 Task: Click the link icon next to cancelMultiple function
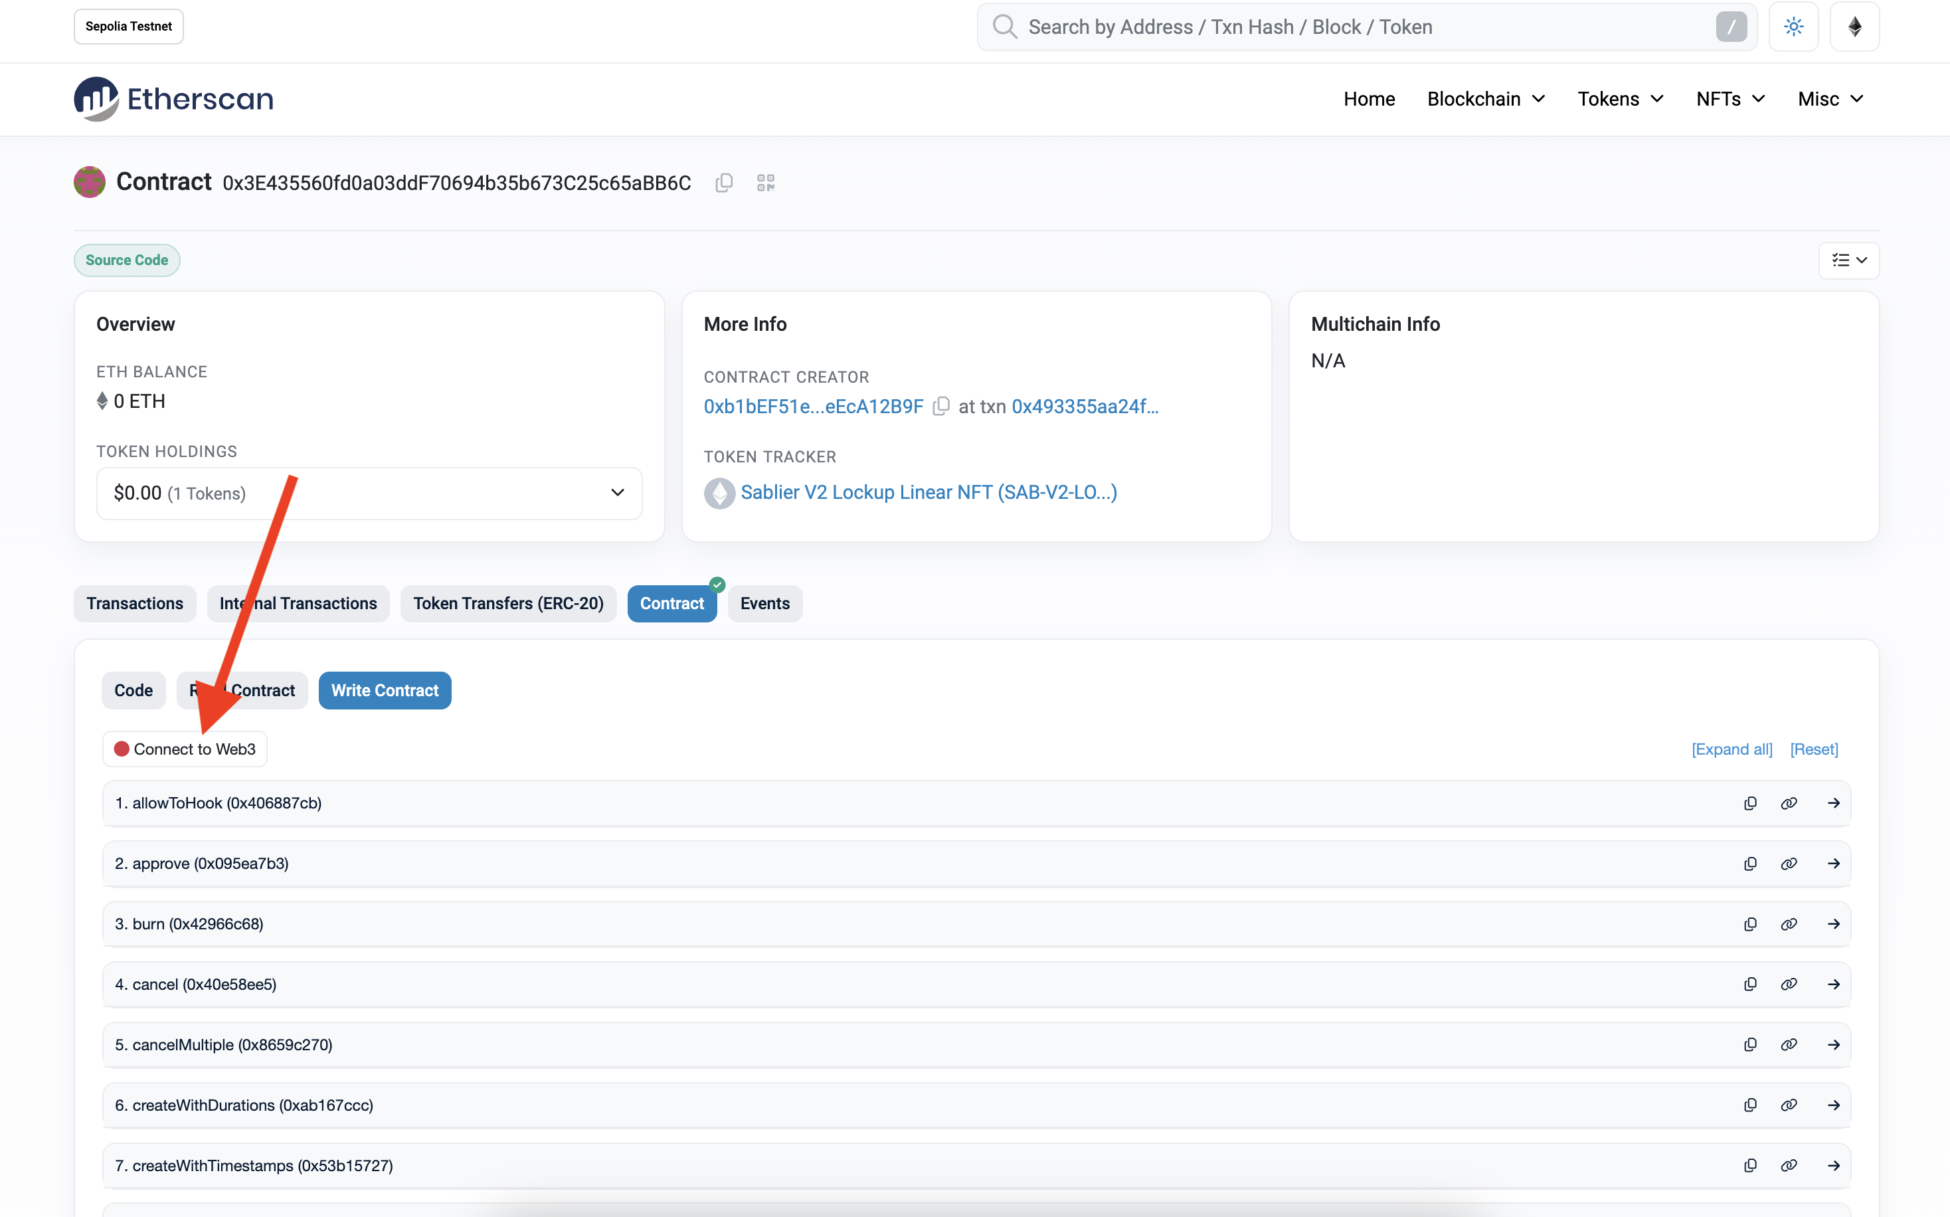point(1789,1044)
